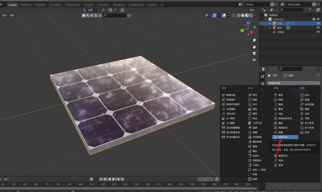Viewport: 322px width, 192px height.
Task: Expand the 平面 object tree row
Action: (270, 24)
